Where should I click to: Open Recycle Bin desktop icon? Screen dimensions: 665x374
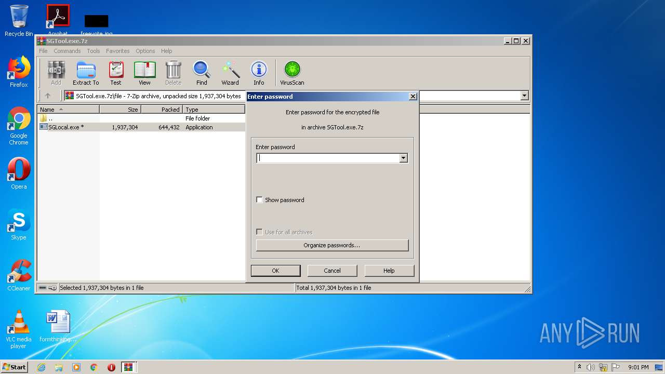[19, 21]
